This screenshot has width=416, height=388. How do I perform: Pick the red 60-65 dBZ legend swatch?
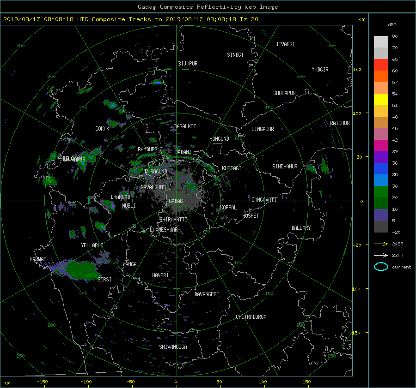(381, 65)
